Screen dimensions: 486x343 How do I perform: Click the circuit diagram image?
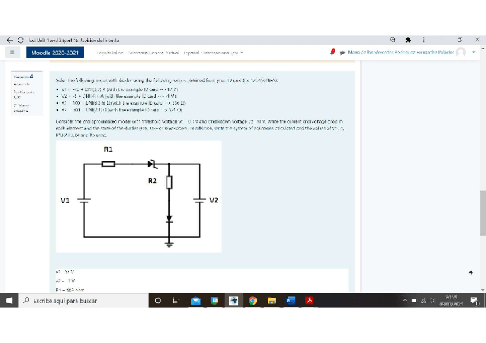click(x=139, y=196)
